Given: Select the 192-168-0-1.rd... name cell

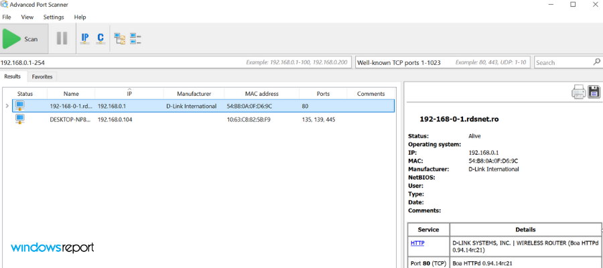Looking at the screenshot, I should (x=71, y=106).
